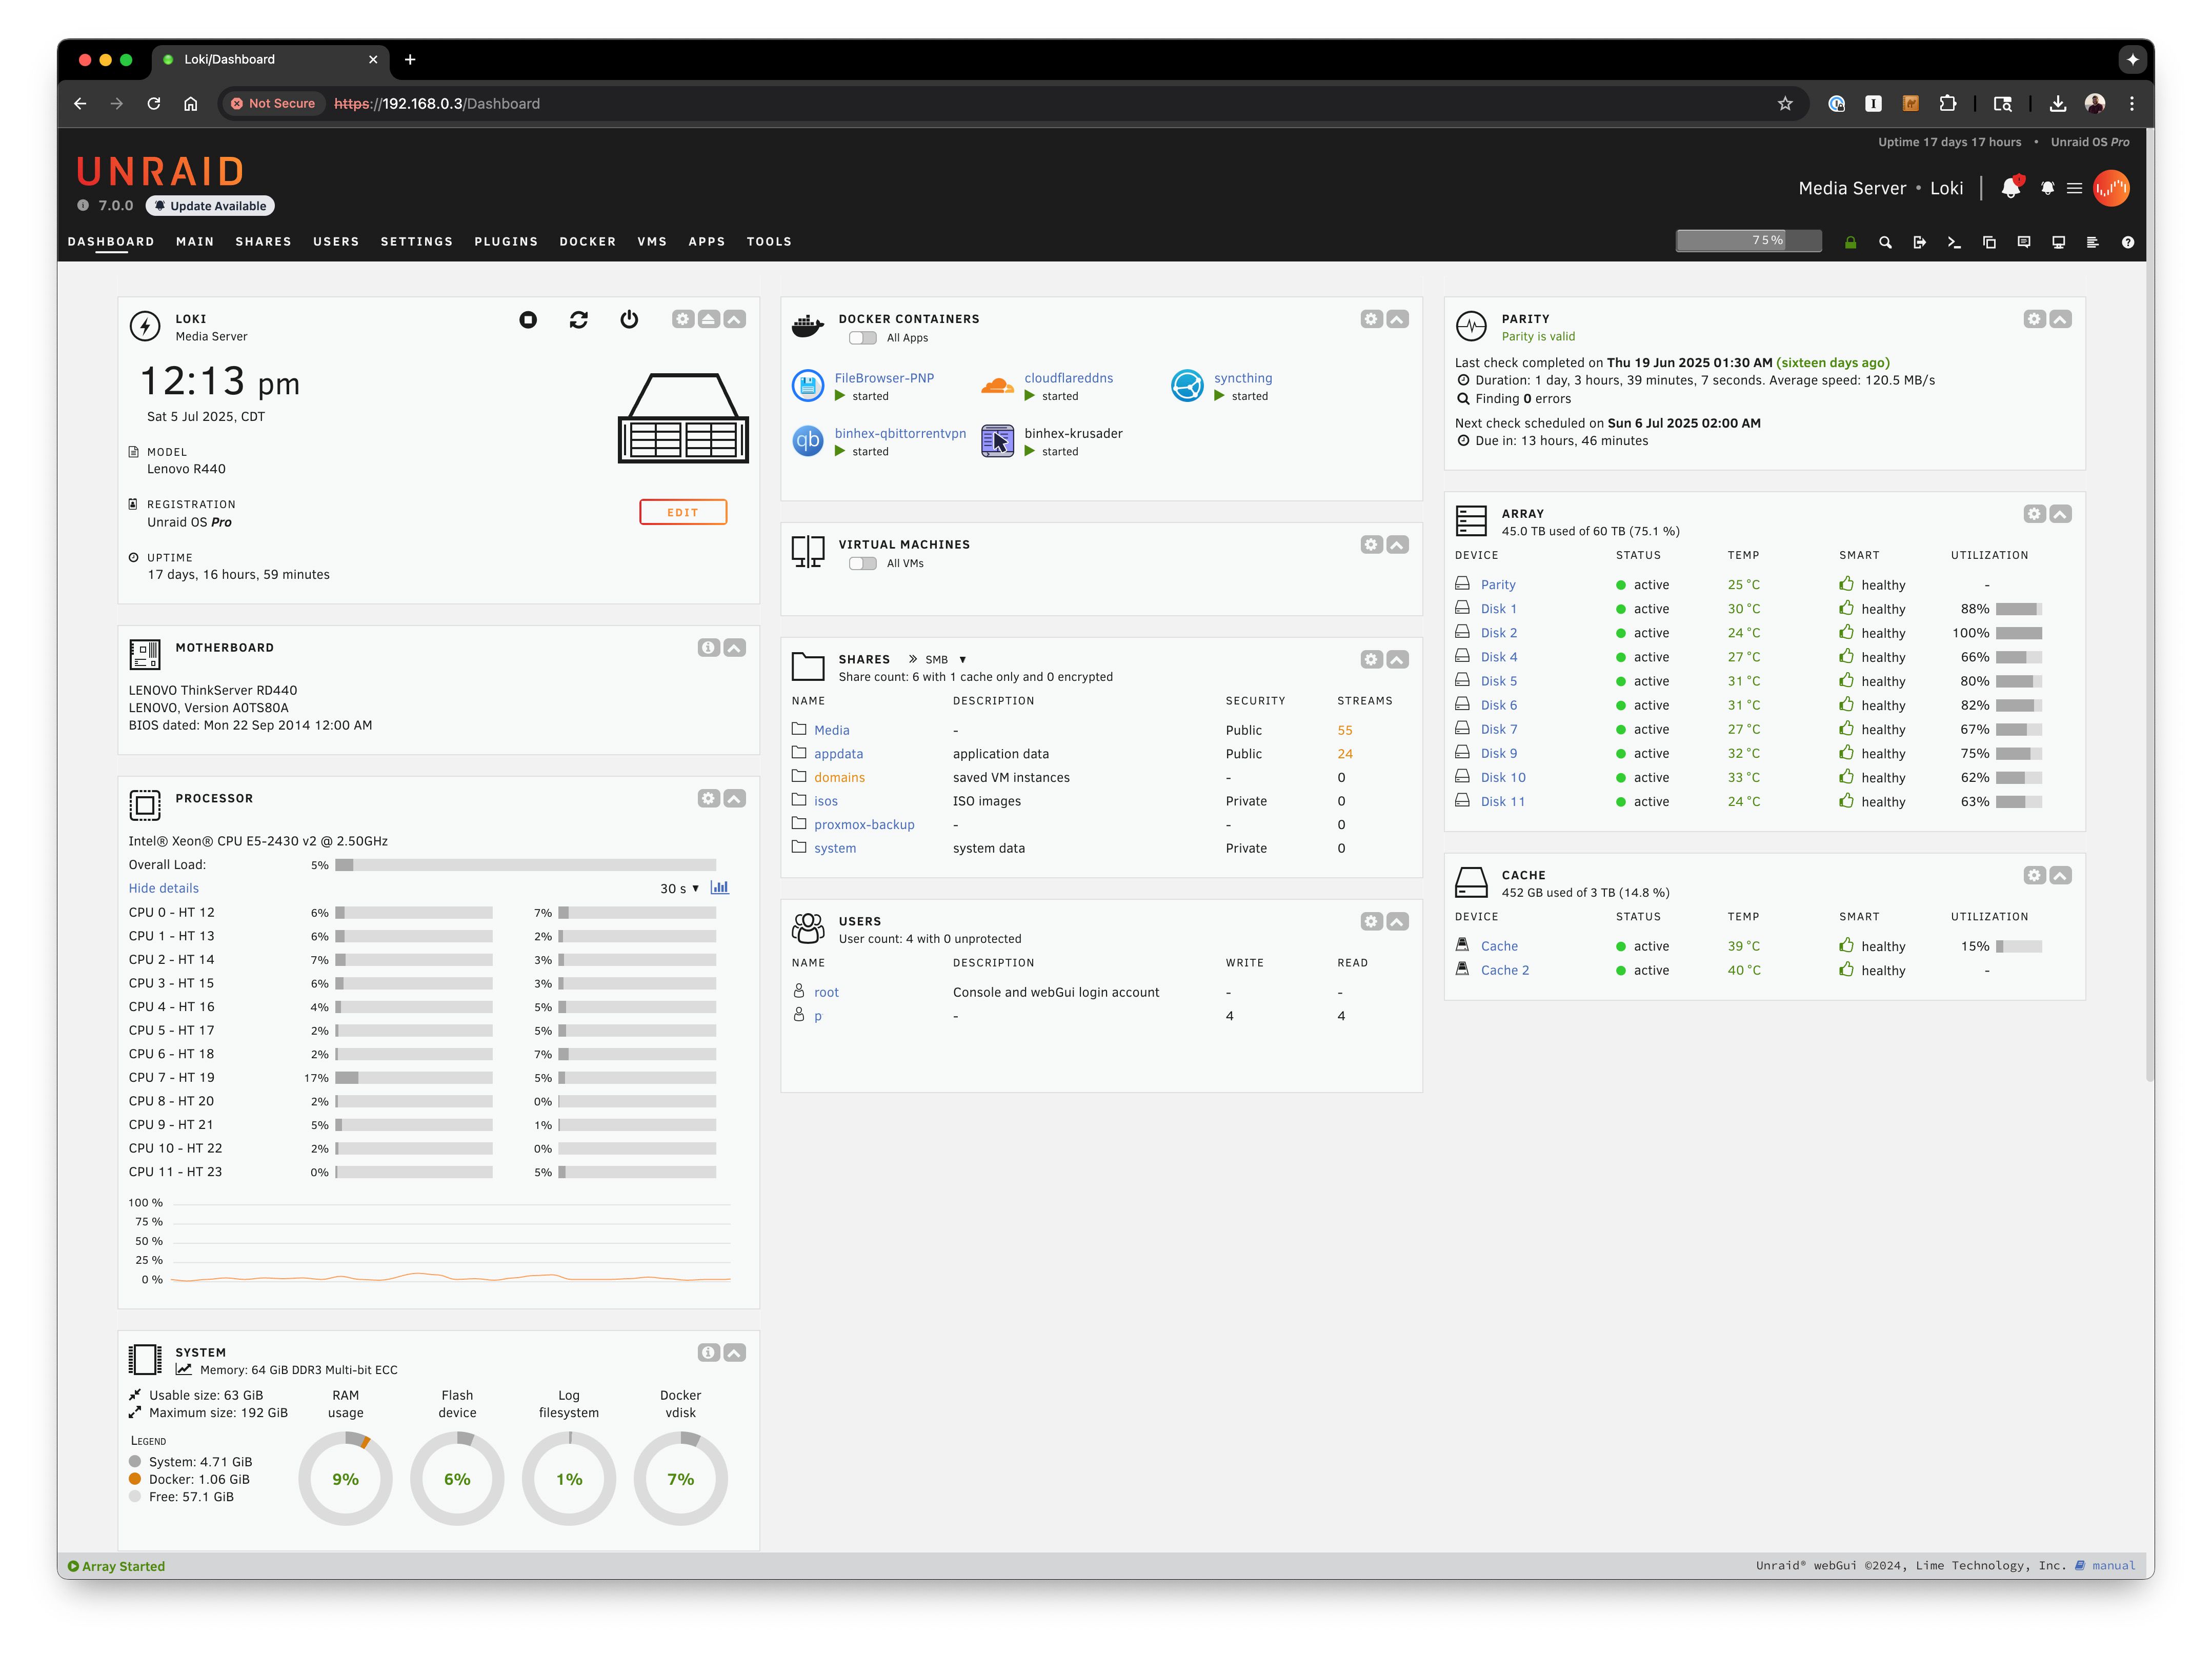Open the 30 s interval dropdown

coord(679,888)
